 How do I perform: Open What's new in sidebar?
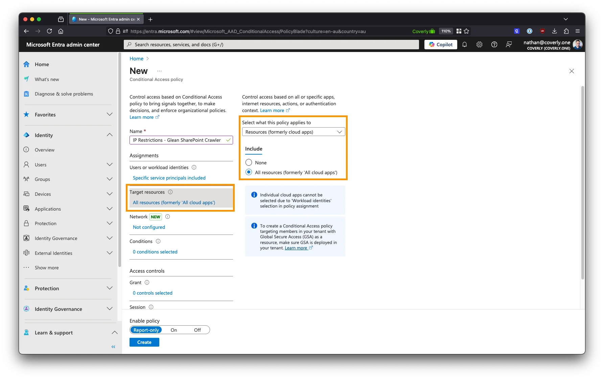click(x=47, y=79)
